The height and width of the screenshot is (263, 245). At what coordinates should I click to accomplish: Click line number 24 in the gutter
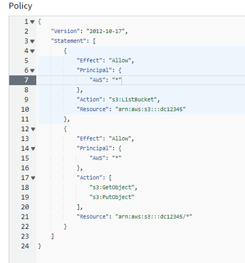tap(25, 246)
